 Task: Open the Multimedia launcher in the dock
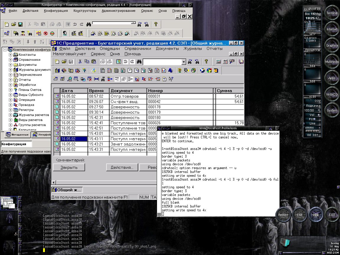(x=332, y=62)
